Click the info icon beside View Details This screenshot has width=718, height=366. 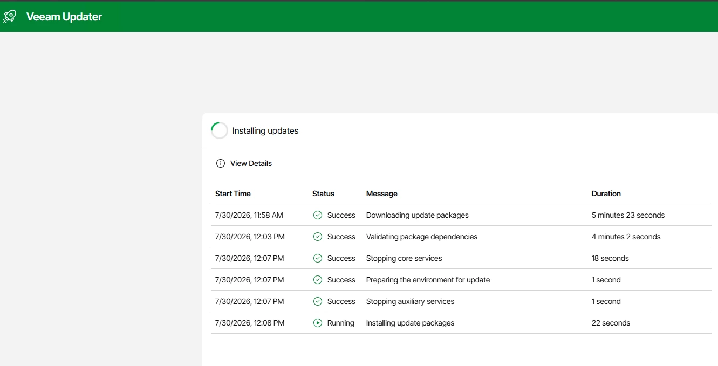[220, 163]
